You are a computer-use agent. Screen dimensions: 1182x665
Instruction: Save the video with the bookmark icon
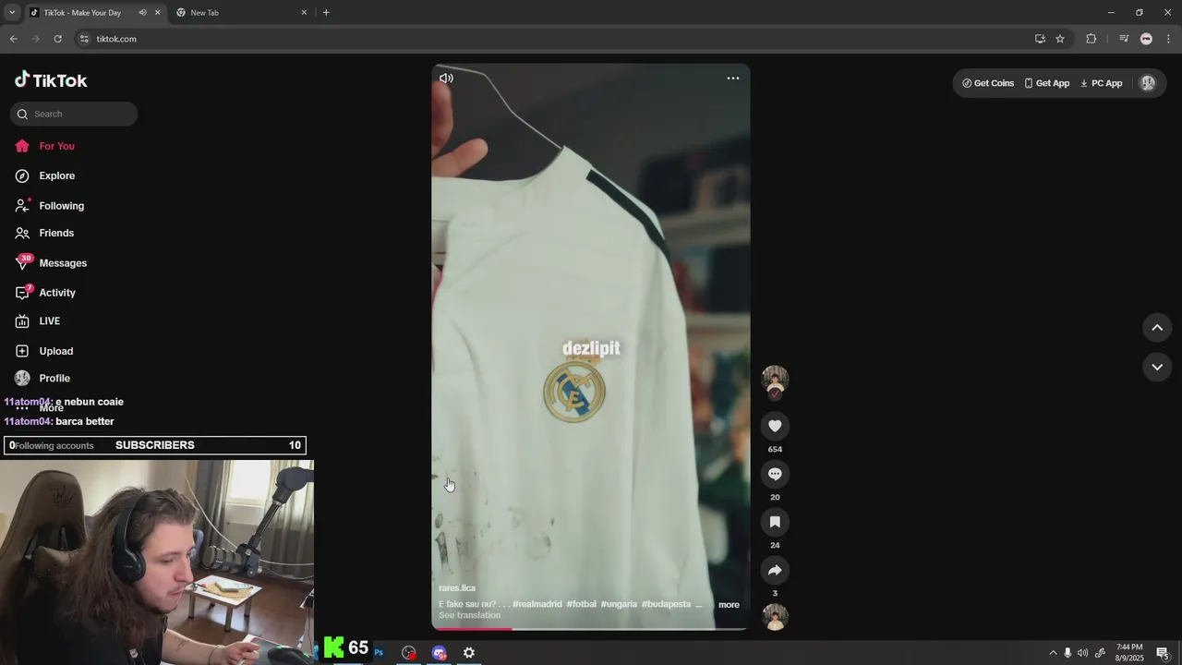[x=775, y=522]
